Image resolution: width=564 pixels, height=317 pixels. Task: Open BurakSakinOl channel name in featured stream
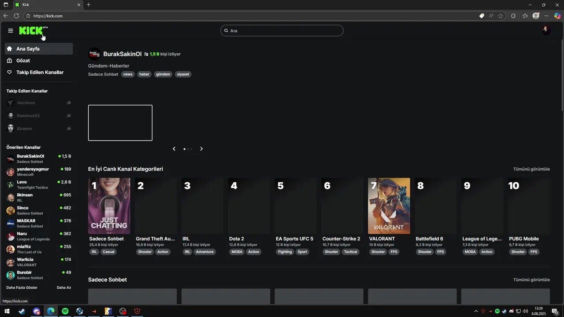pos(122,54)
